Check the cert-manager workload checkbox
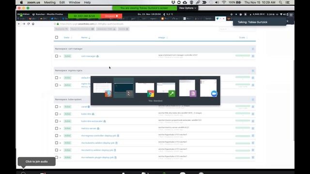310x174 pixels. pos(57,56)
